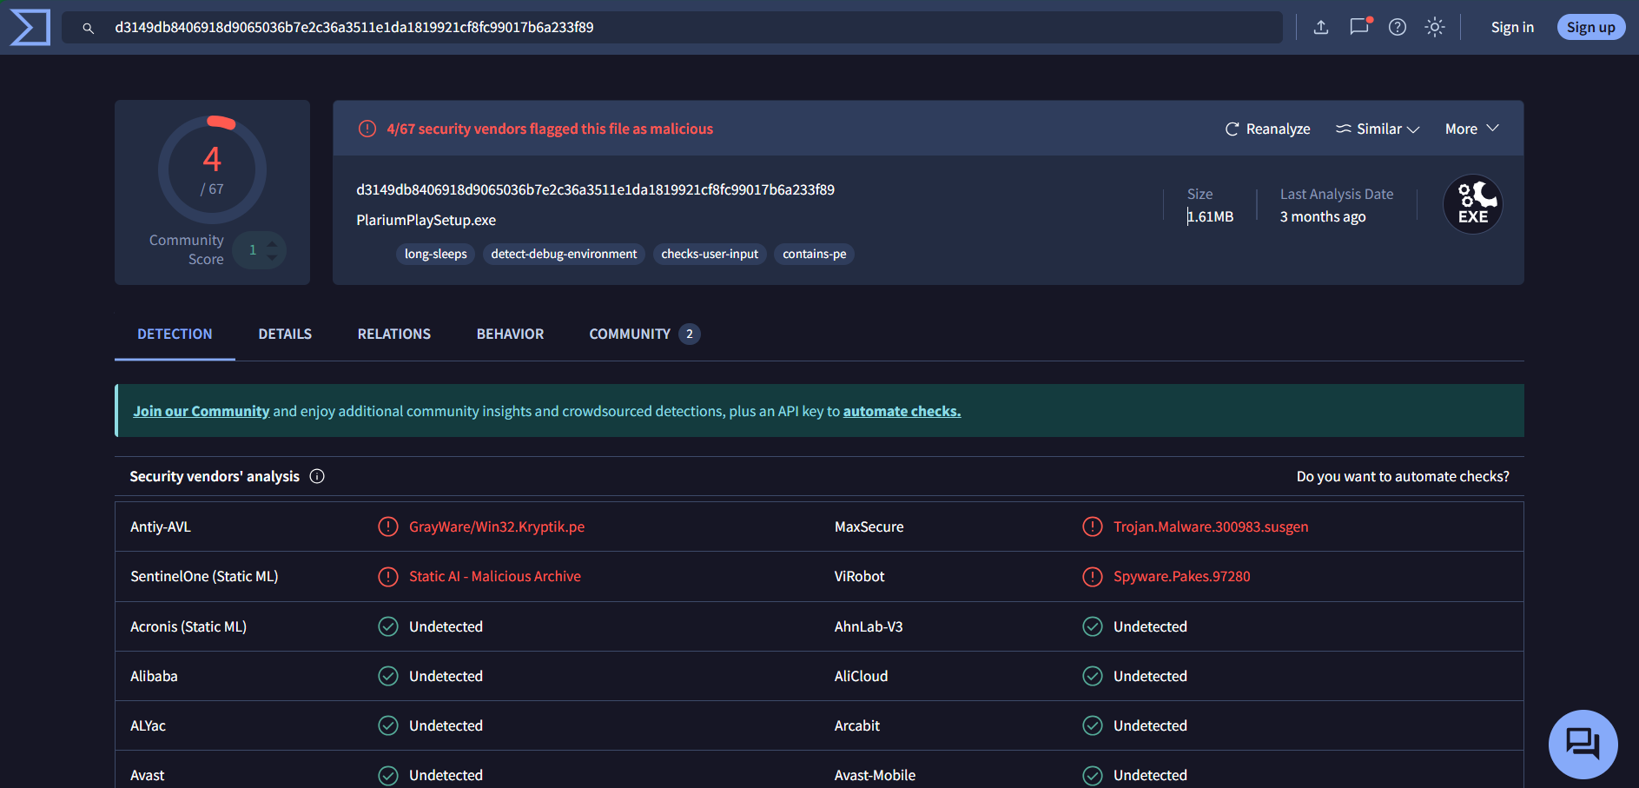Click the Sign up button
The height and width of the screenshot is (788, 1639).
click(x=1590, y=27)
